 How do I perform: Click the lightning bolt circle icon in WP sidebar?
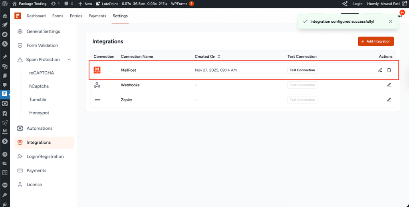pos(5,141)
